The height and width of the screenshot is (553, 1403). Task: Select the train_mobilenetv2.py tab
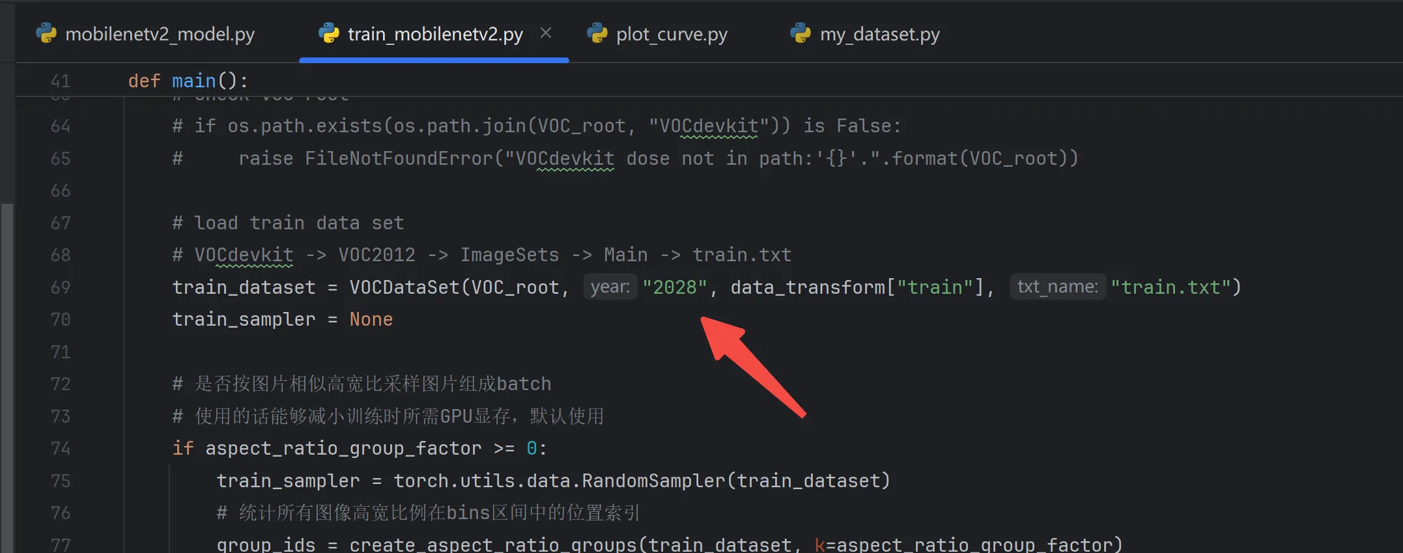tap(435, 34)
